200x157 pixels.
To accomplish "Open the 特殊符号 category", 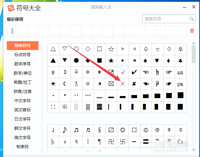I will click(22, 46).
